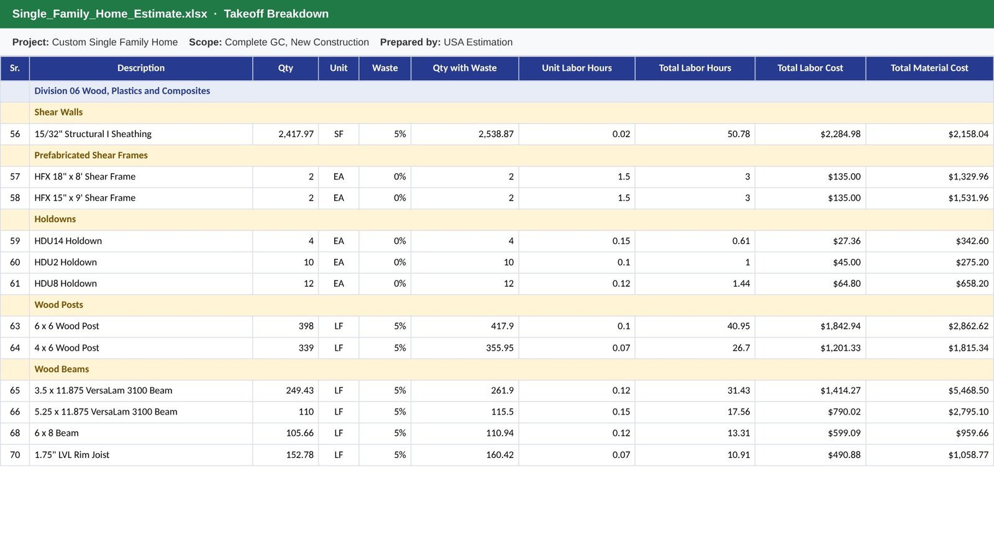The width and height of the screenshot is (994, 535).
Task: Click the Description column header
Action: [141, 68]
